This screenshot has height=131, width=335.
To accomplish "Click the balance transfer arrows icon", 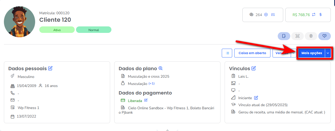I will (x=314, y=15).
